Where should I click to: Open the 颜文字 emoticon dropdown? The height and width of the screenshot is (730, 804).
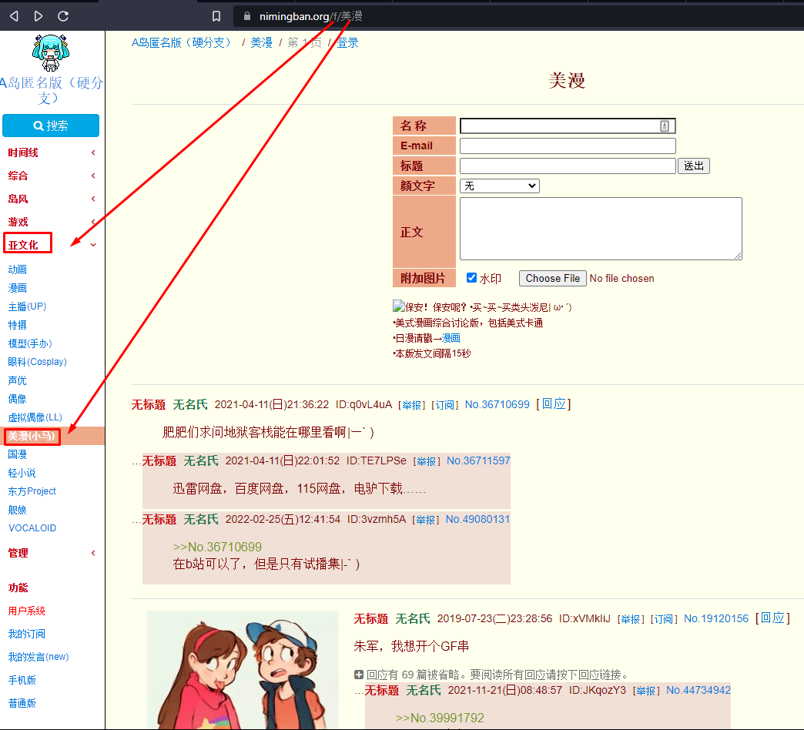point(500,186)
